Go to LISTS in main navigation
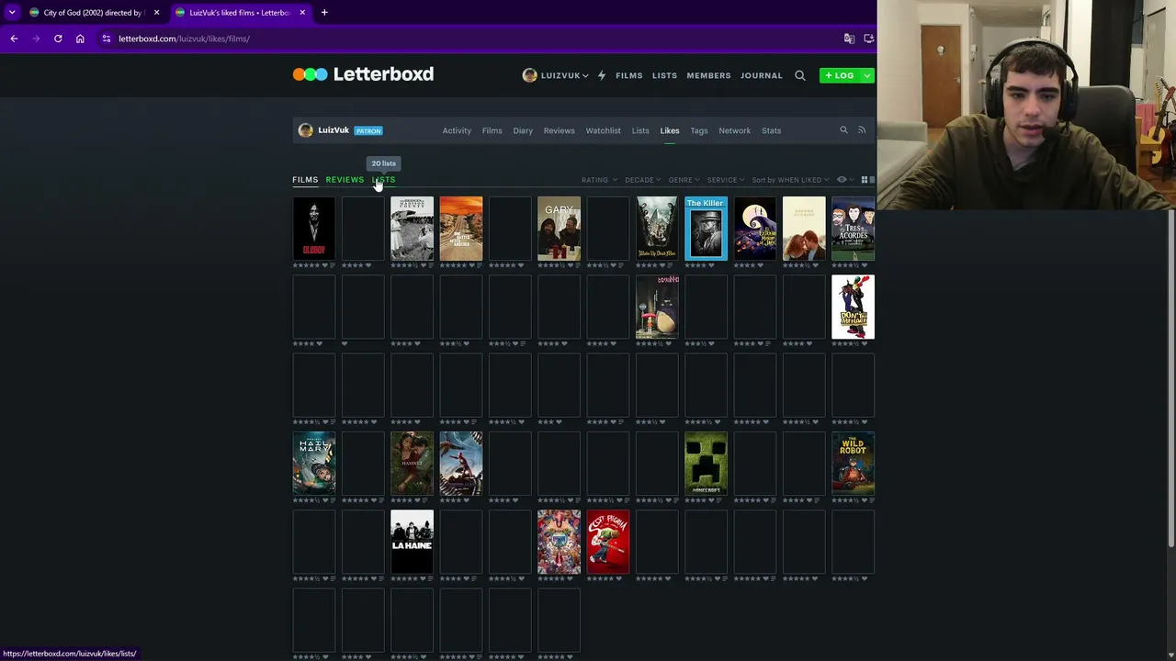Screen dimensions: 1176x661 tap(664, 75)
